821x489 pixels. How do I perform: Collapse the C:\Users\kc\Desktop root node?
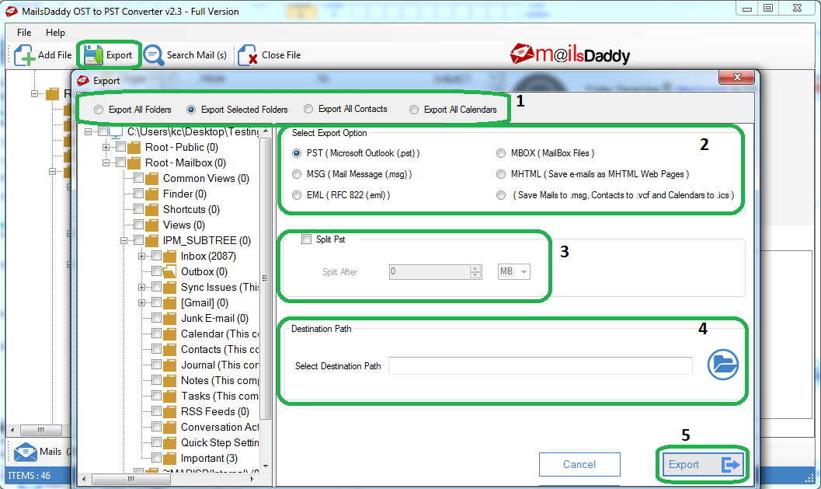88,131
